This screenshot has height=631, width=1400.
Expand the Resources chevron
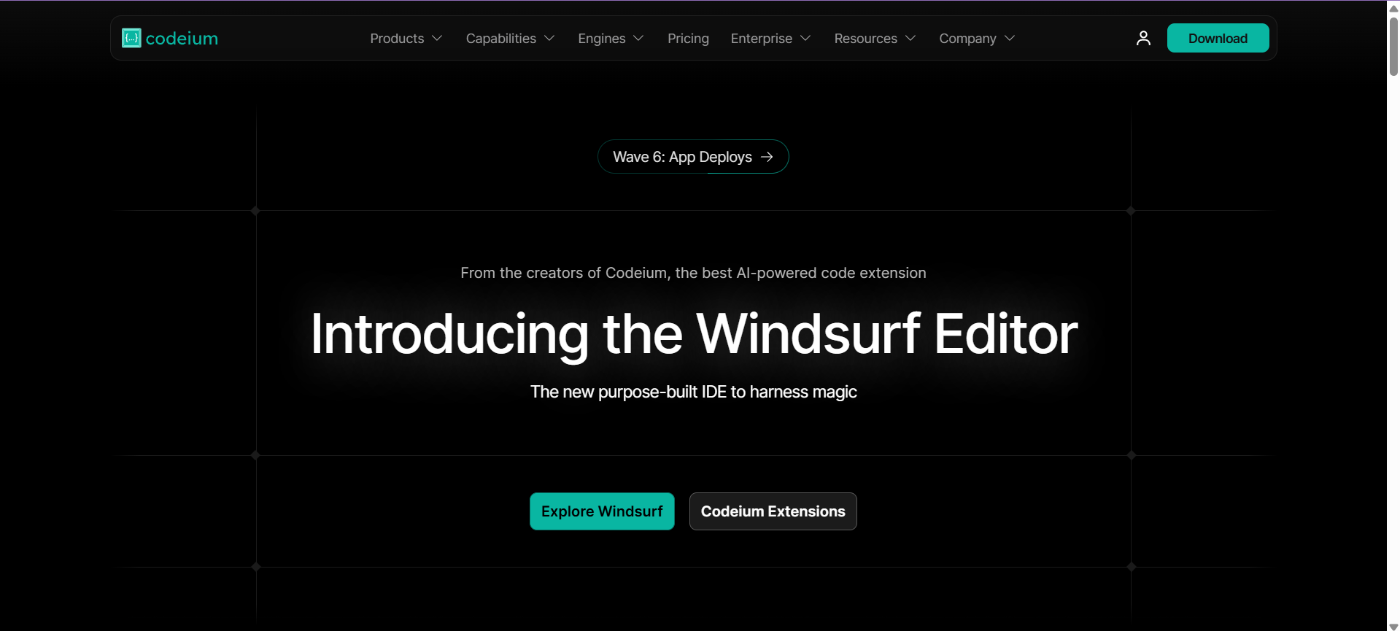pyautogui.click(x=910, y=39)
